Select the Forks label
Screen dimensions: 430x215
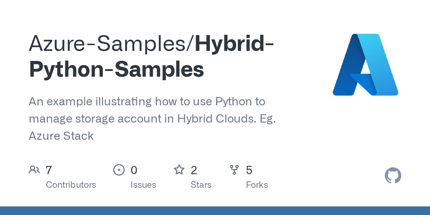point(257,185)
